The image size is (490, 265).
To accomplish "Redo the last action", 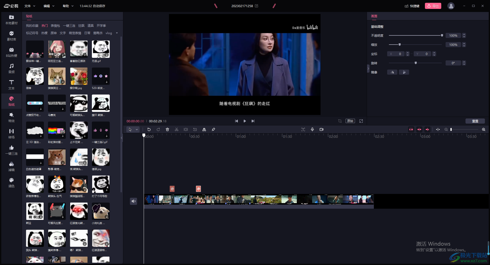I will coord(158,129).
